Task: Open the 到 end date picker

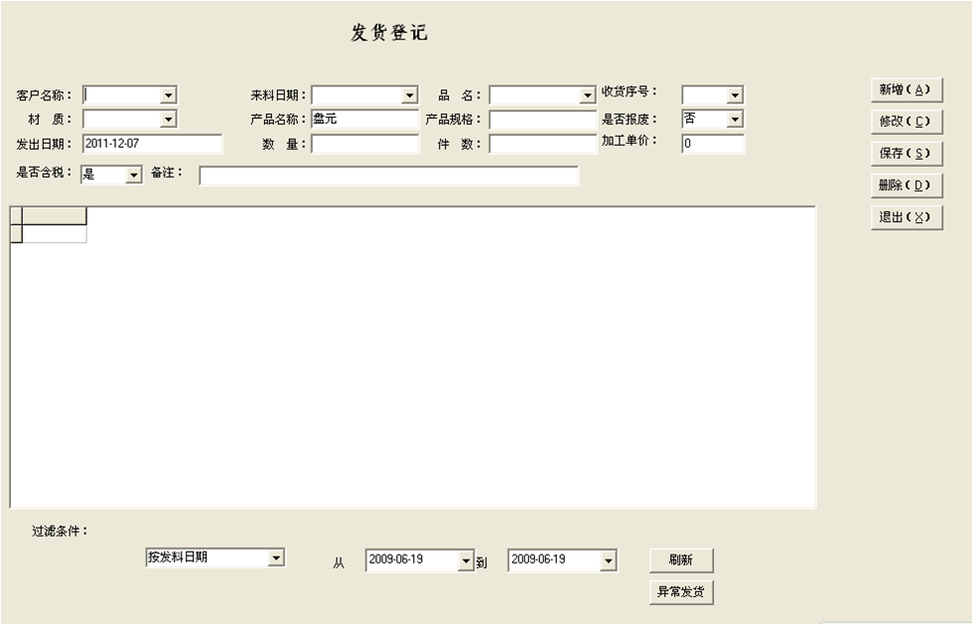Action: coord(608,562)
